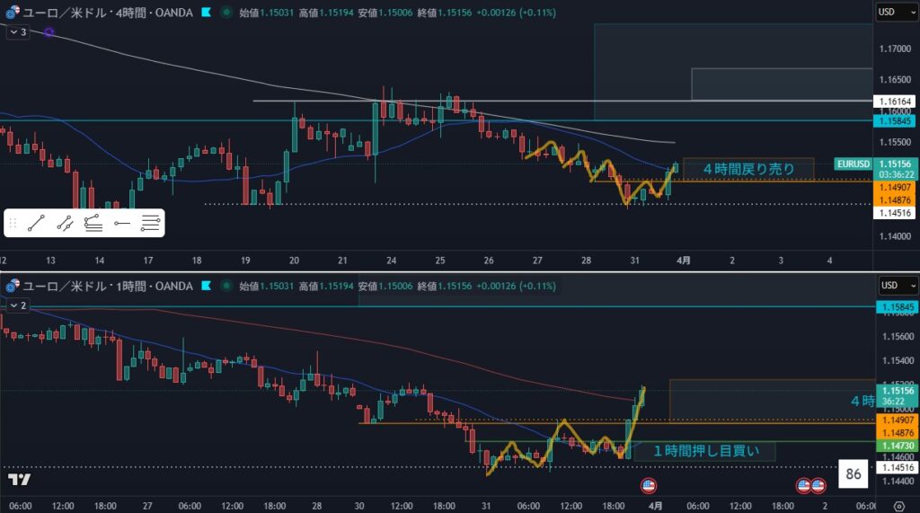Toggle the green market status dot on upper chart
Viewport: 920px width, 513px height.
pyautogui.click(x=226, y=13)
